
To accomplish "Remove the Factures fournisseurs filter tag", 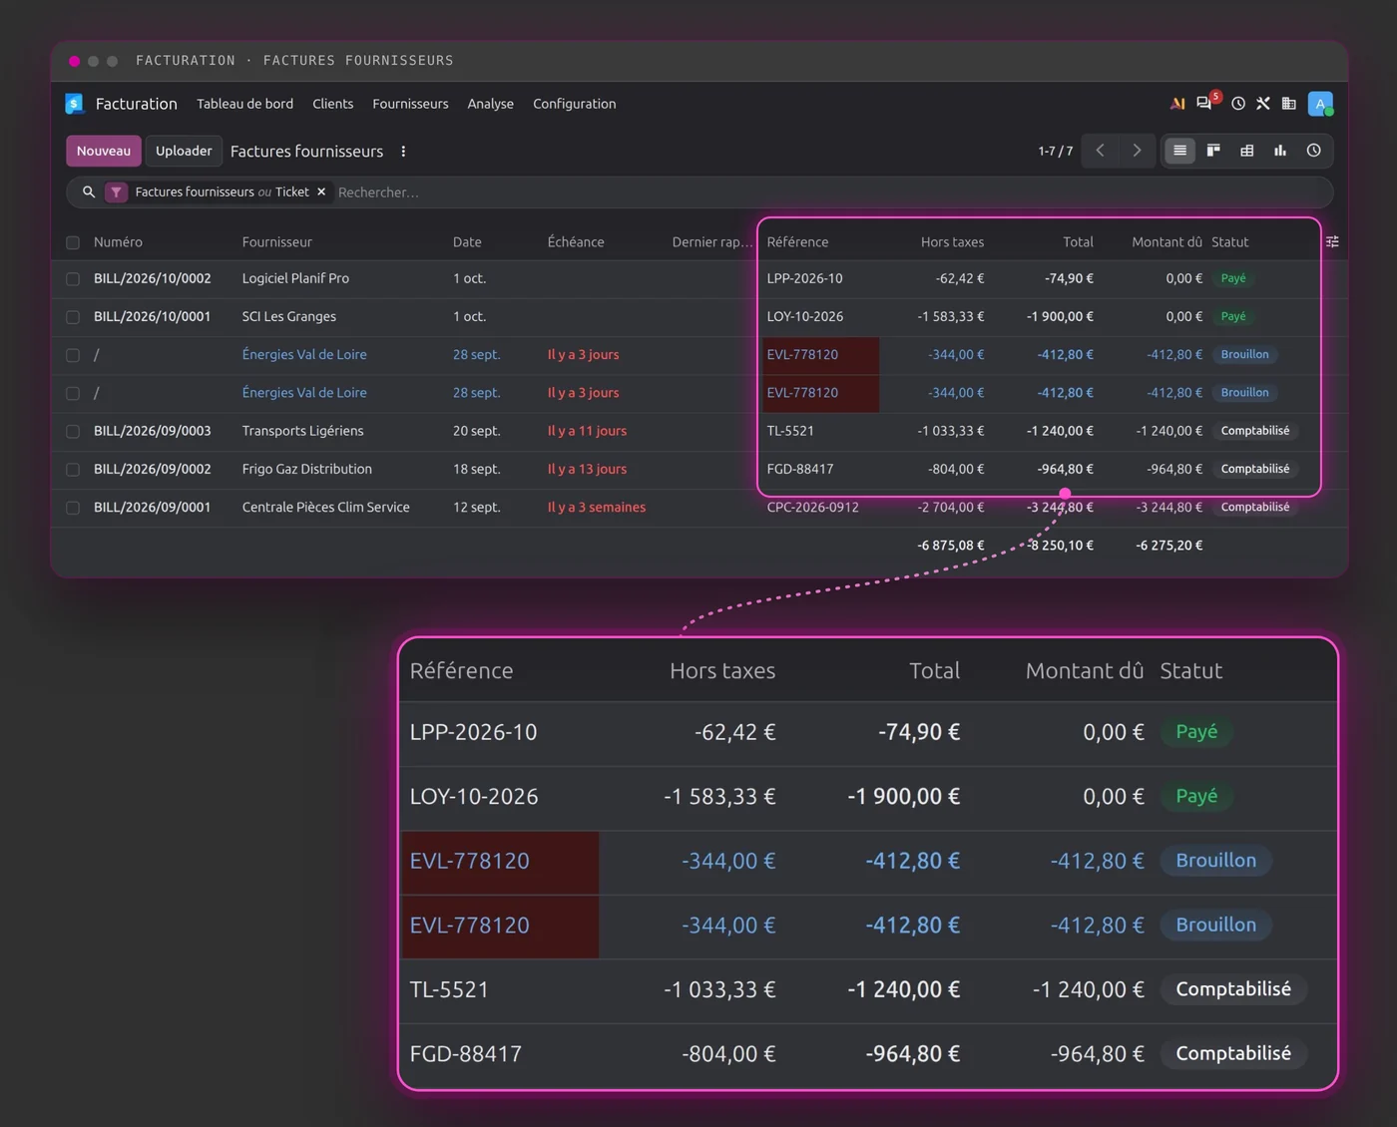I will tap(321, 191).
